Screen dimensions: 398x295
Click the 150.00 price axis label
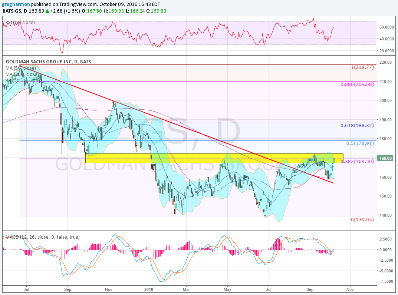[385, 196]
